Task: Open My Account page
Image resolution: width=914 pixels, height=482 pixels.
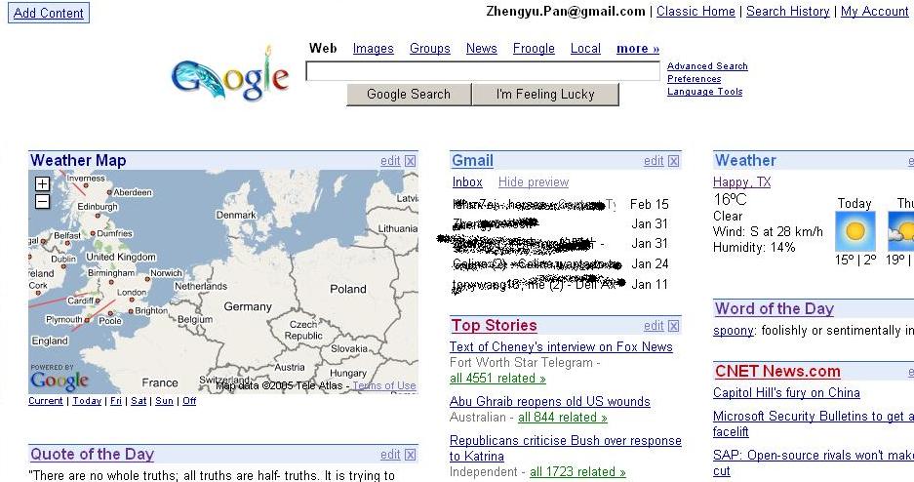Action: pos(874,12)
